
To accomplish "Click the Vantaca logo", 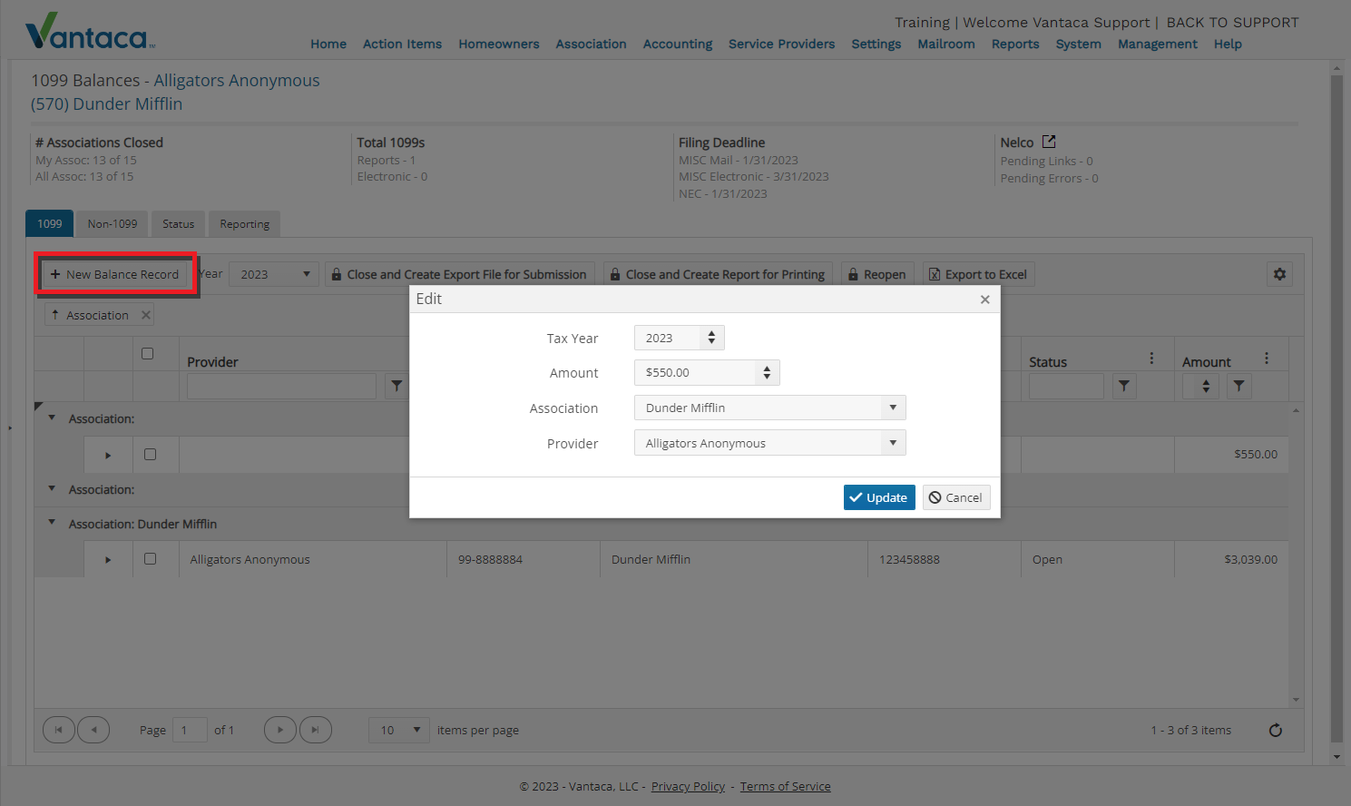I will tap(90, 32).
